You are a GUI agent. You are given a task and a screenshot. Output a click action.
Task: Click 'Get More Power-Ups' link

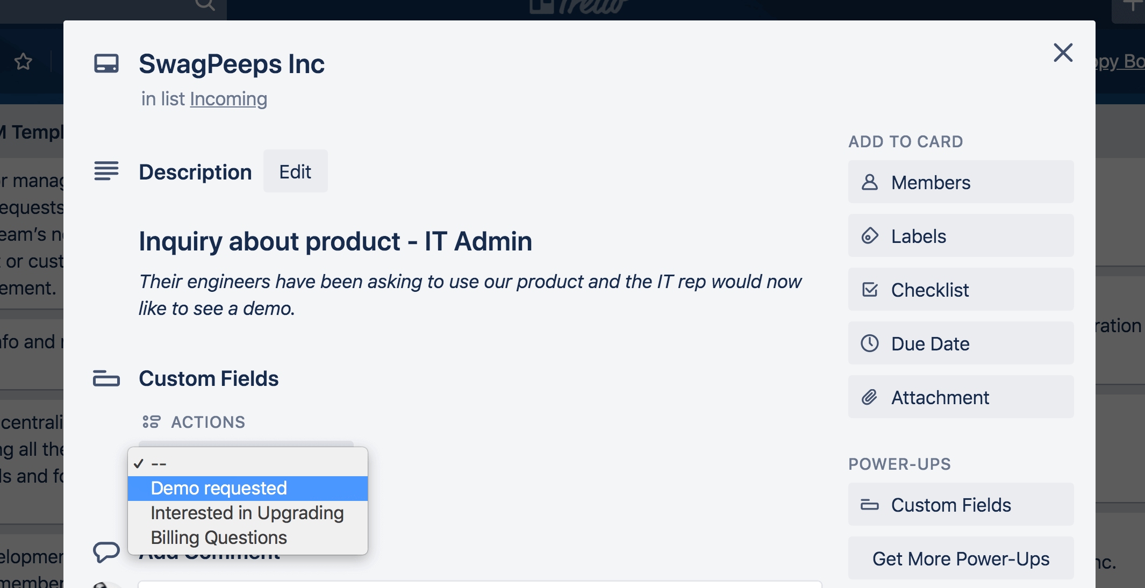pos(961,558)
